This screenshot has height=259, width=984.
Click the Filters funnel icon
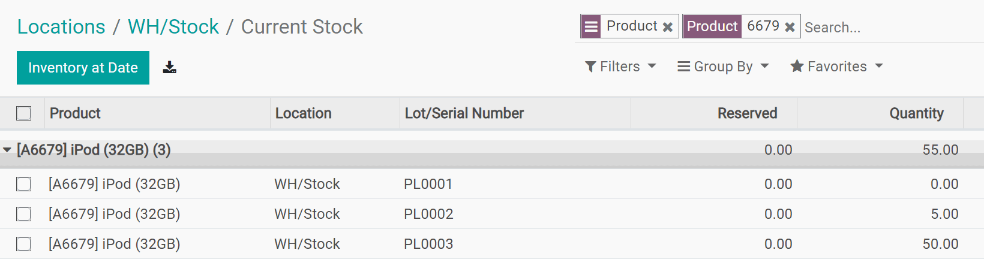pos(590,67)
